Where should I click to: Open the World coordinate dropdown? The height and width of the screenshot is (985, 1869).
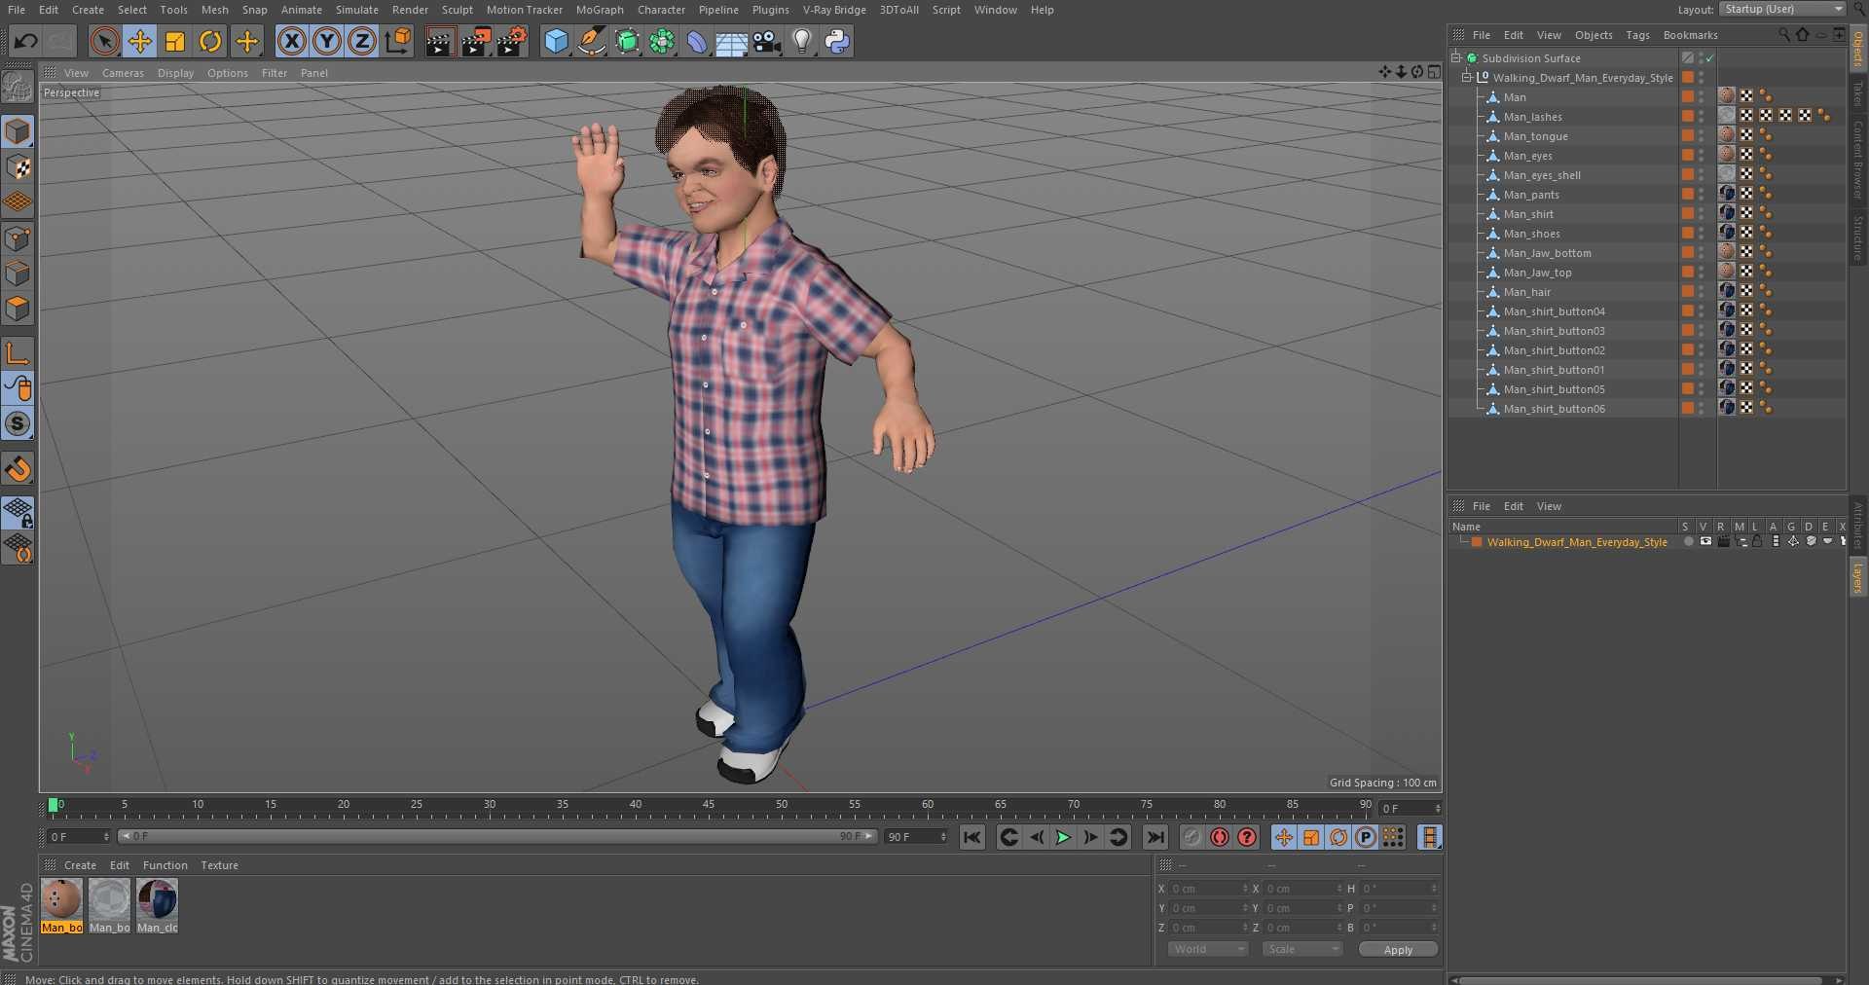1207,949
